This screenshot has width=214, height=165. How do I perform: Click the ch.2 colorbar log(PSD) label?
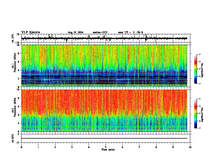click(x=202, y=115)
